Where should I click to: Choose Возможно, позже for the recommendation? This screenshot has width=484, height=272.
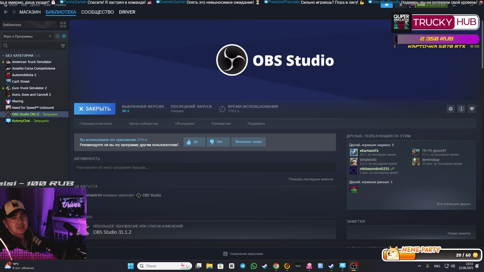click(x=249, y=142)
